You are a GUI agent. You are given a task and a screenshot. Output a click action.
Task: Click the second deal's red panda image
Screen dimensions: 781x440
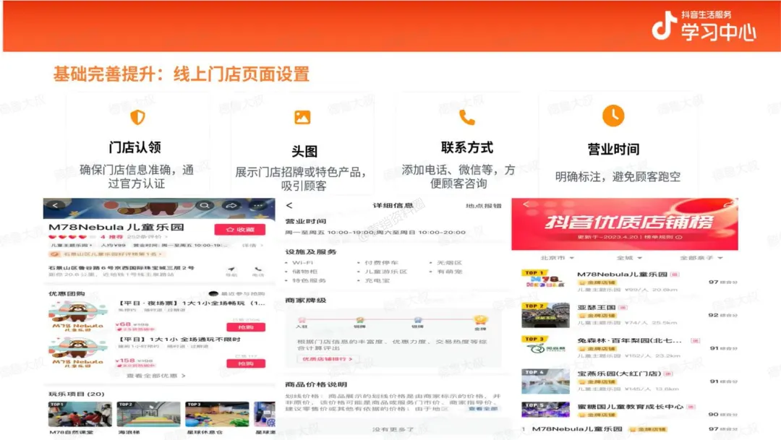coord(77,352)
